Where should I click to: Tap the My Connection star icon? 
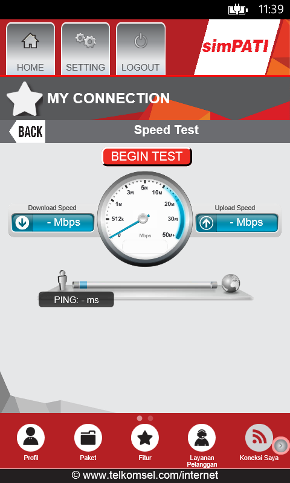tap(25, 98)
